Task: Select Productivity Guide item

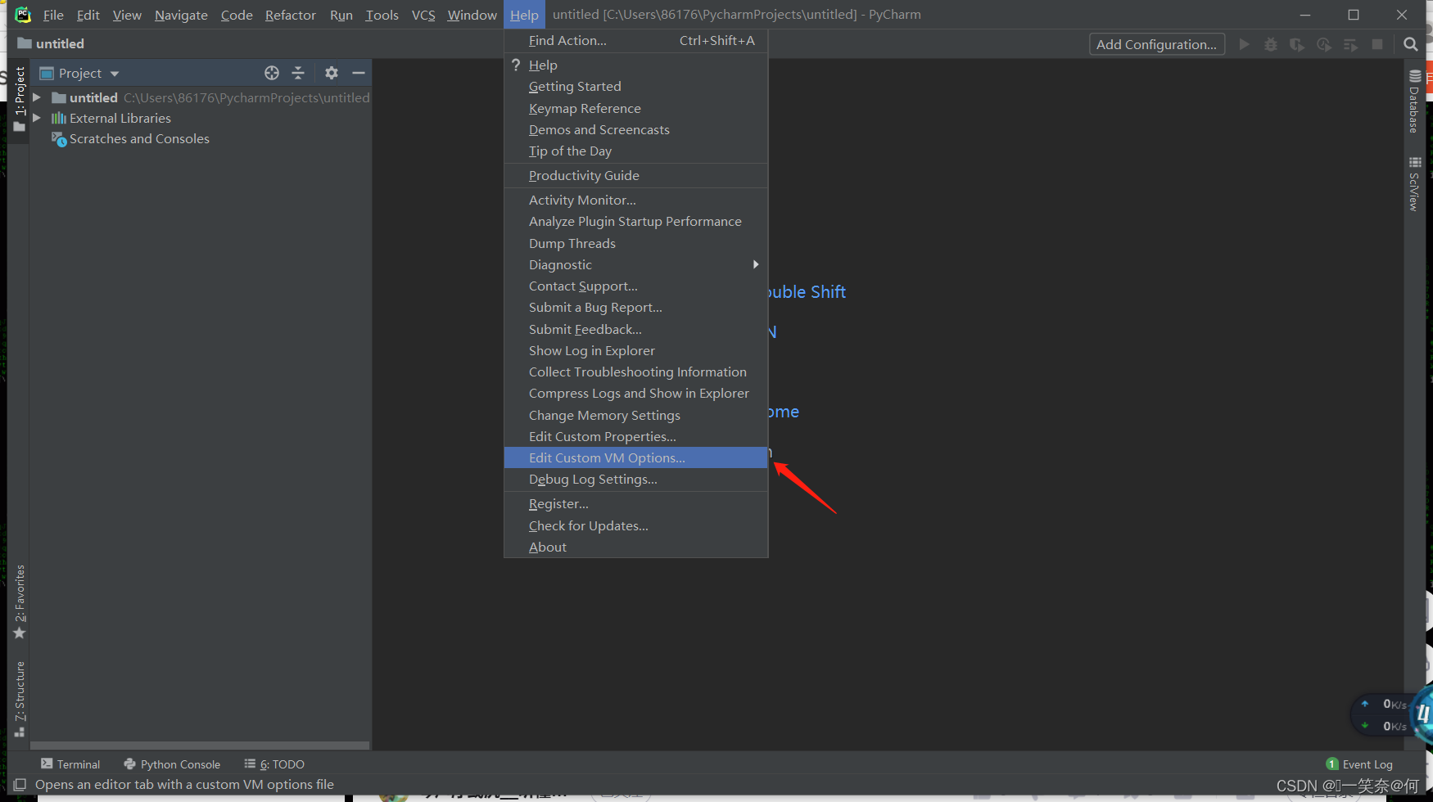Action: coord(636,175)
